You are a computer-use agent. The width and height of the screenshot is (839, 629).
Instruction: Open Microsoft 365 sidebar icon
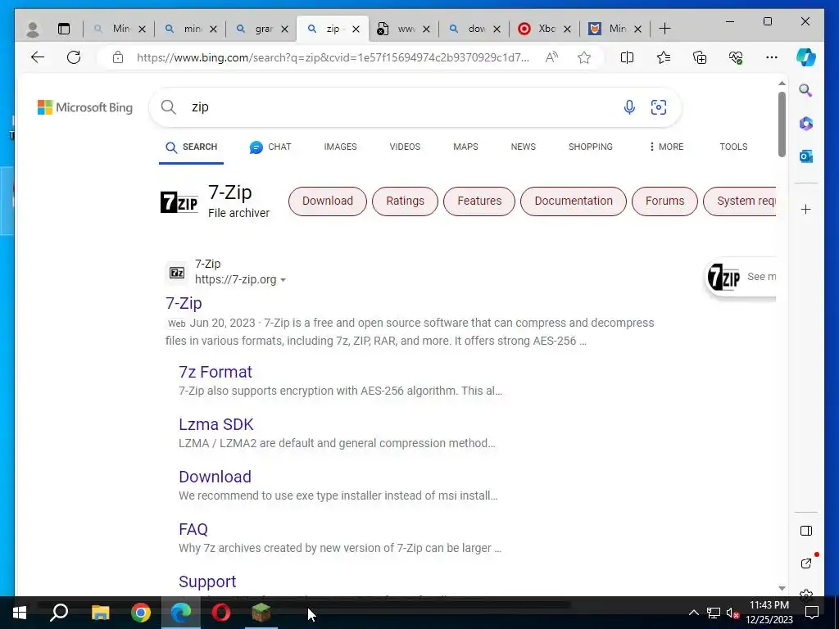click(806, 124)
